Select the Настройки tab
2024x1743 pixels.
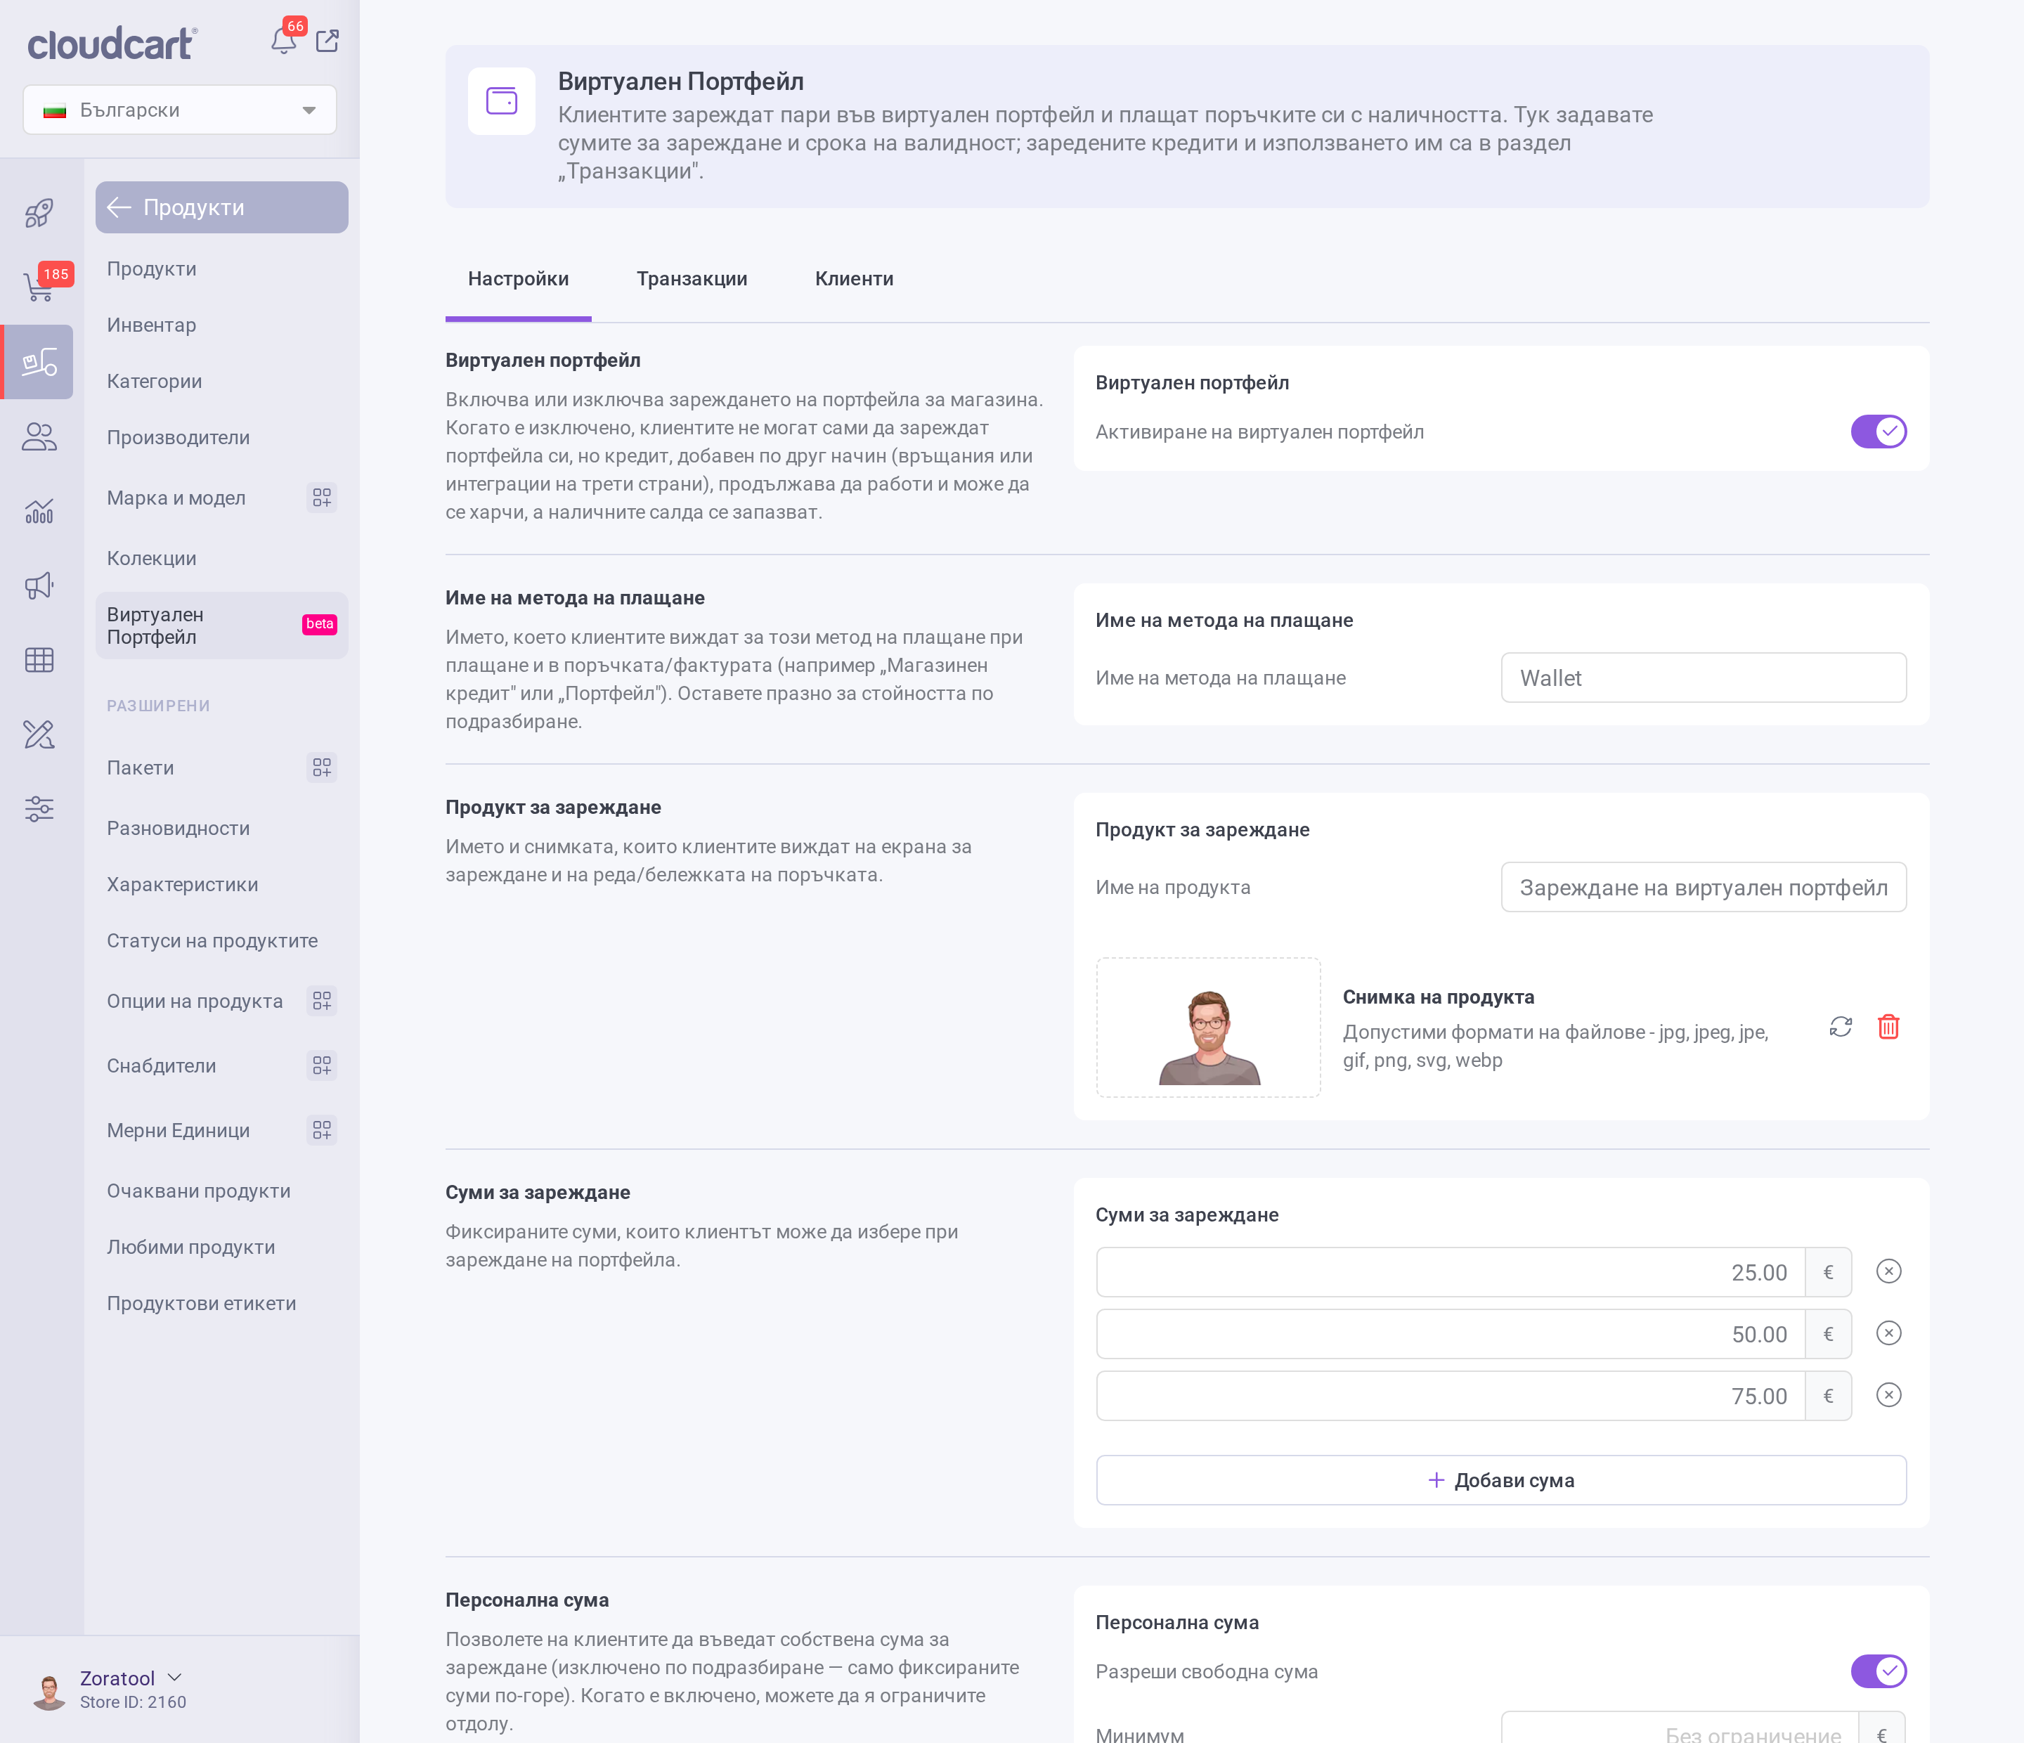click(518, 280)
